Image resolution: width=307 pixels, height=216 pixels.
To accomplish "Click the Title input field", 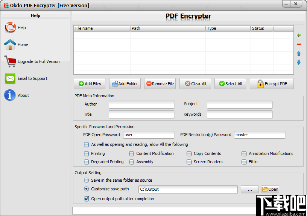I will click(141, 114).
